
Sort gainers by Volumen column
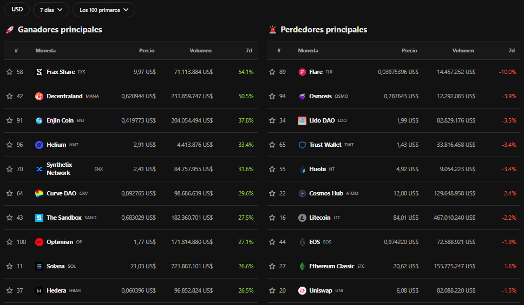coord(200,51)
